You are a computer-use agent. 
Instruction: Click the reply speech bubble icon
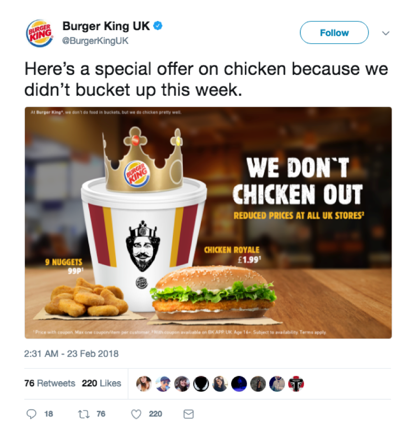[31, 414]
